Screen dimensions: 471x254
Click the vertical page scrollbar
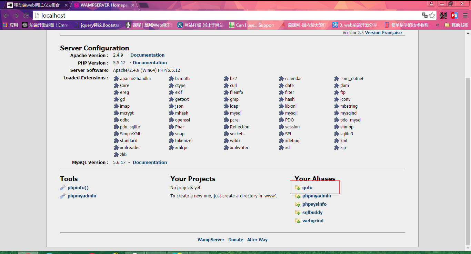click(x=468, y=155)
